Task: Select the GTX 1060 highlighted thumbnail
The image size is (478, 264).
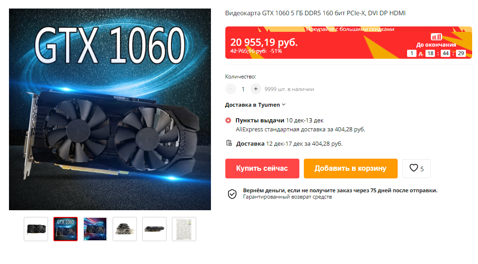Action: pos(66,229)
